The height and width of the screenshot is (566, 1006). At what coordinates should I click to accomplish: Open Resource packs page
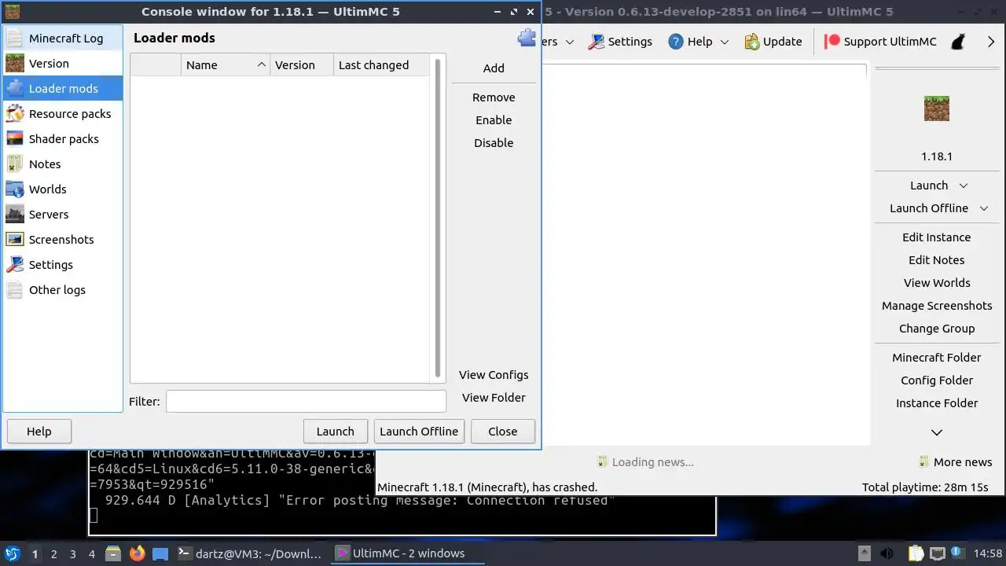coord(63,113)
